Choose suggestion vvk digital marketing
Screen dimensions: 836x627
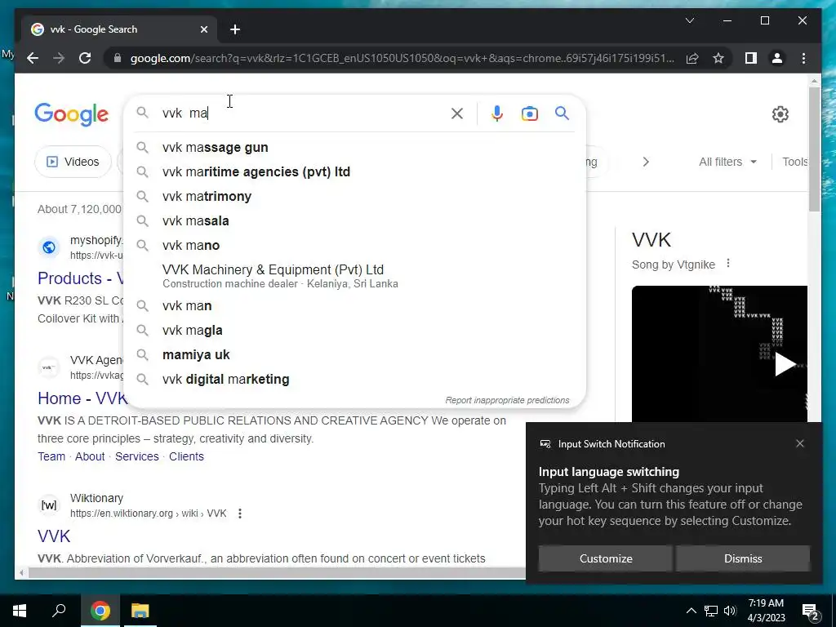(x=354, y=380)
